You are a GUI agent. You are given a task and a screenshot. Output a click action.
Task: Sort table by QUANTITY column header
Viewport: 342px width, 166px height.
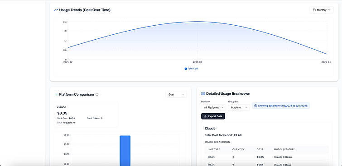click(x=238, y=149)
